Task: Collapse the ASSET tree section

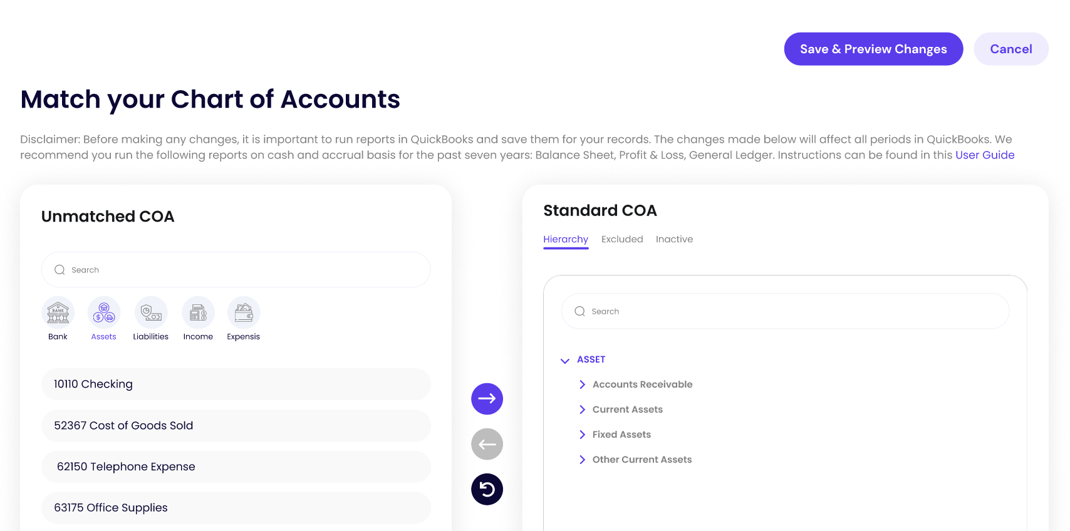Action: pyautogui.click(x=564, y=360)
